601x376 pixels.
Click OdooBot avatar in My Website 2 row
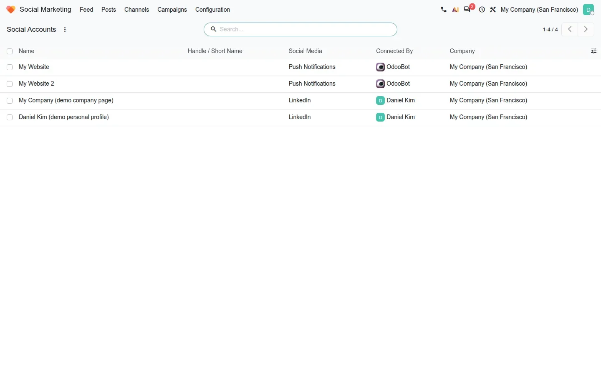[x=380, y=84]
